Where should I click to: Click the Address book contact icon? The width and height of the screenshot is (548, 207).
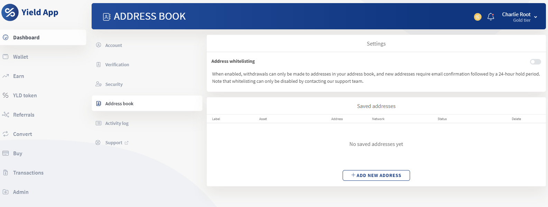[x=99, y=103]
